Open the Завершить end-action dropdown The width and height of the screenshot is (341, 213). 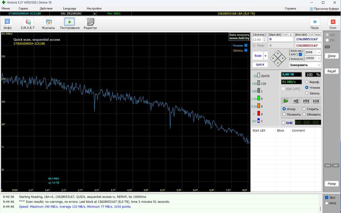pyautogui.click(x=319, y=65)
